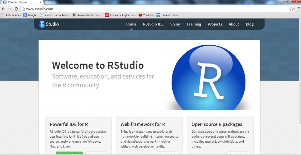Open the Aplicaciones apps grid bookmark

tap(11, 15)
